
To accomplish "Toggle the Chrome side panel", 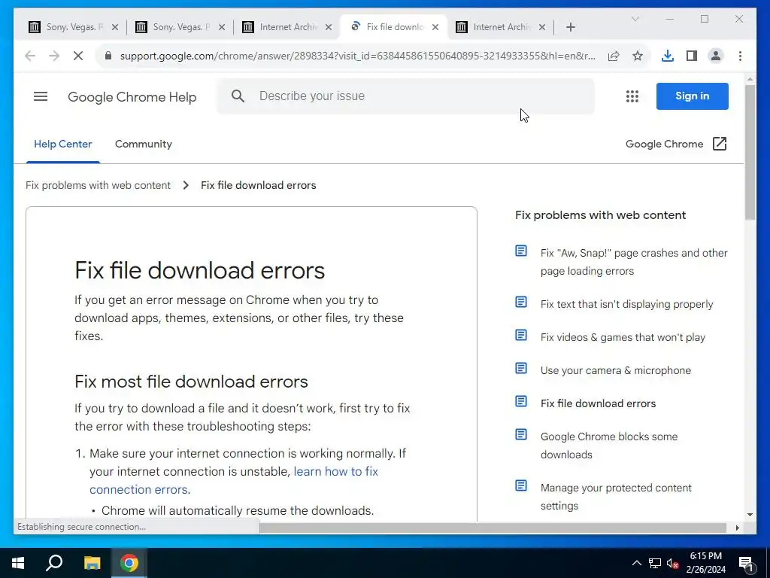I will 692,56.
